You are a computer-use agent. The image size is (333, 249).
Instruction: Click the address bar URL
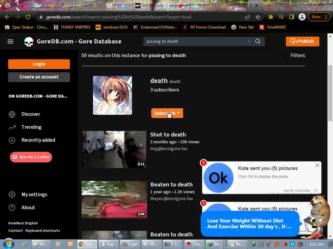click(x=118, y=17)
